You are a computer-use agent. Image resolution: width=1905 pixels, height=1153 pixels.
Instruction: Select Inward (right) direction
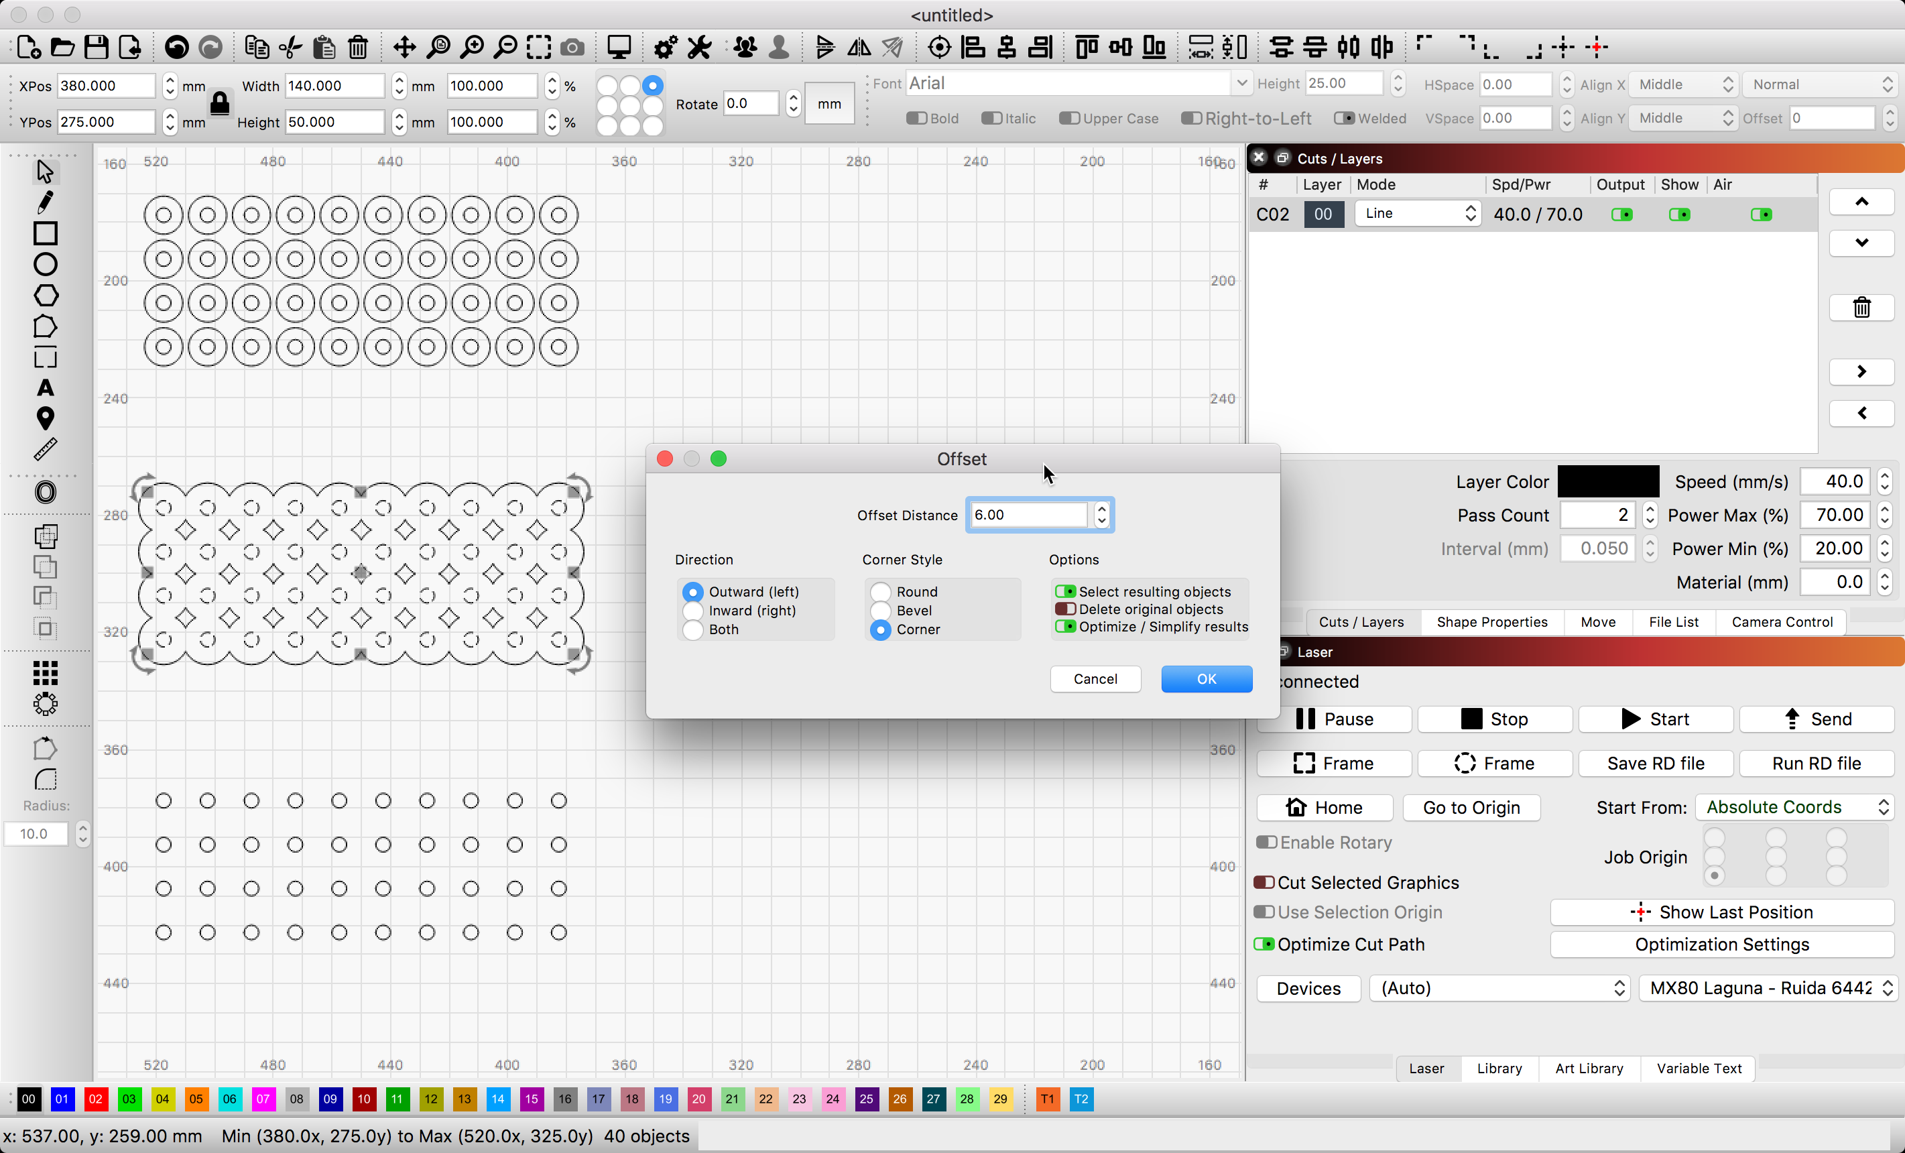[739, 610]
